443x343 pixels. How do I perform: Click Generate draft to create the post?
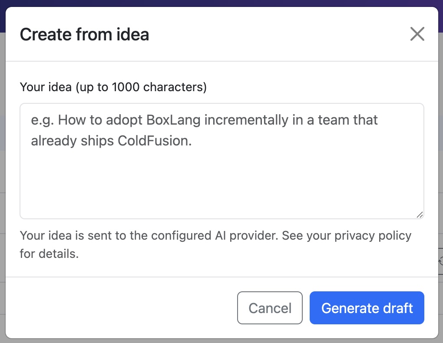(x=367, y=308)
